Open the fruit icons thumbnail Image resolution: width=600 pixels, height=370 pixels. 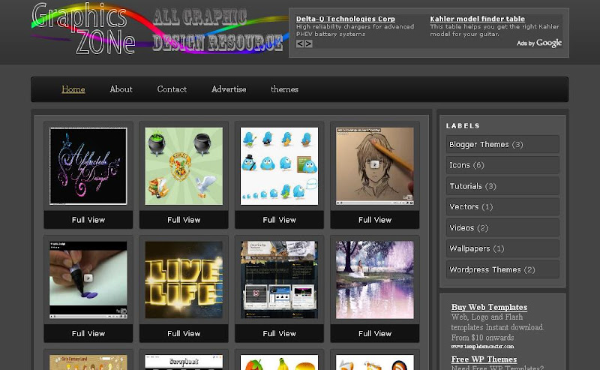[x=279, y=362]
